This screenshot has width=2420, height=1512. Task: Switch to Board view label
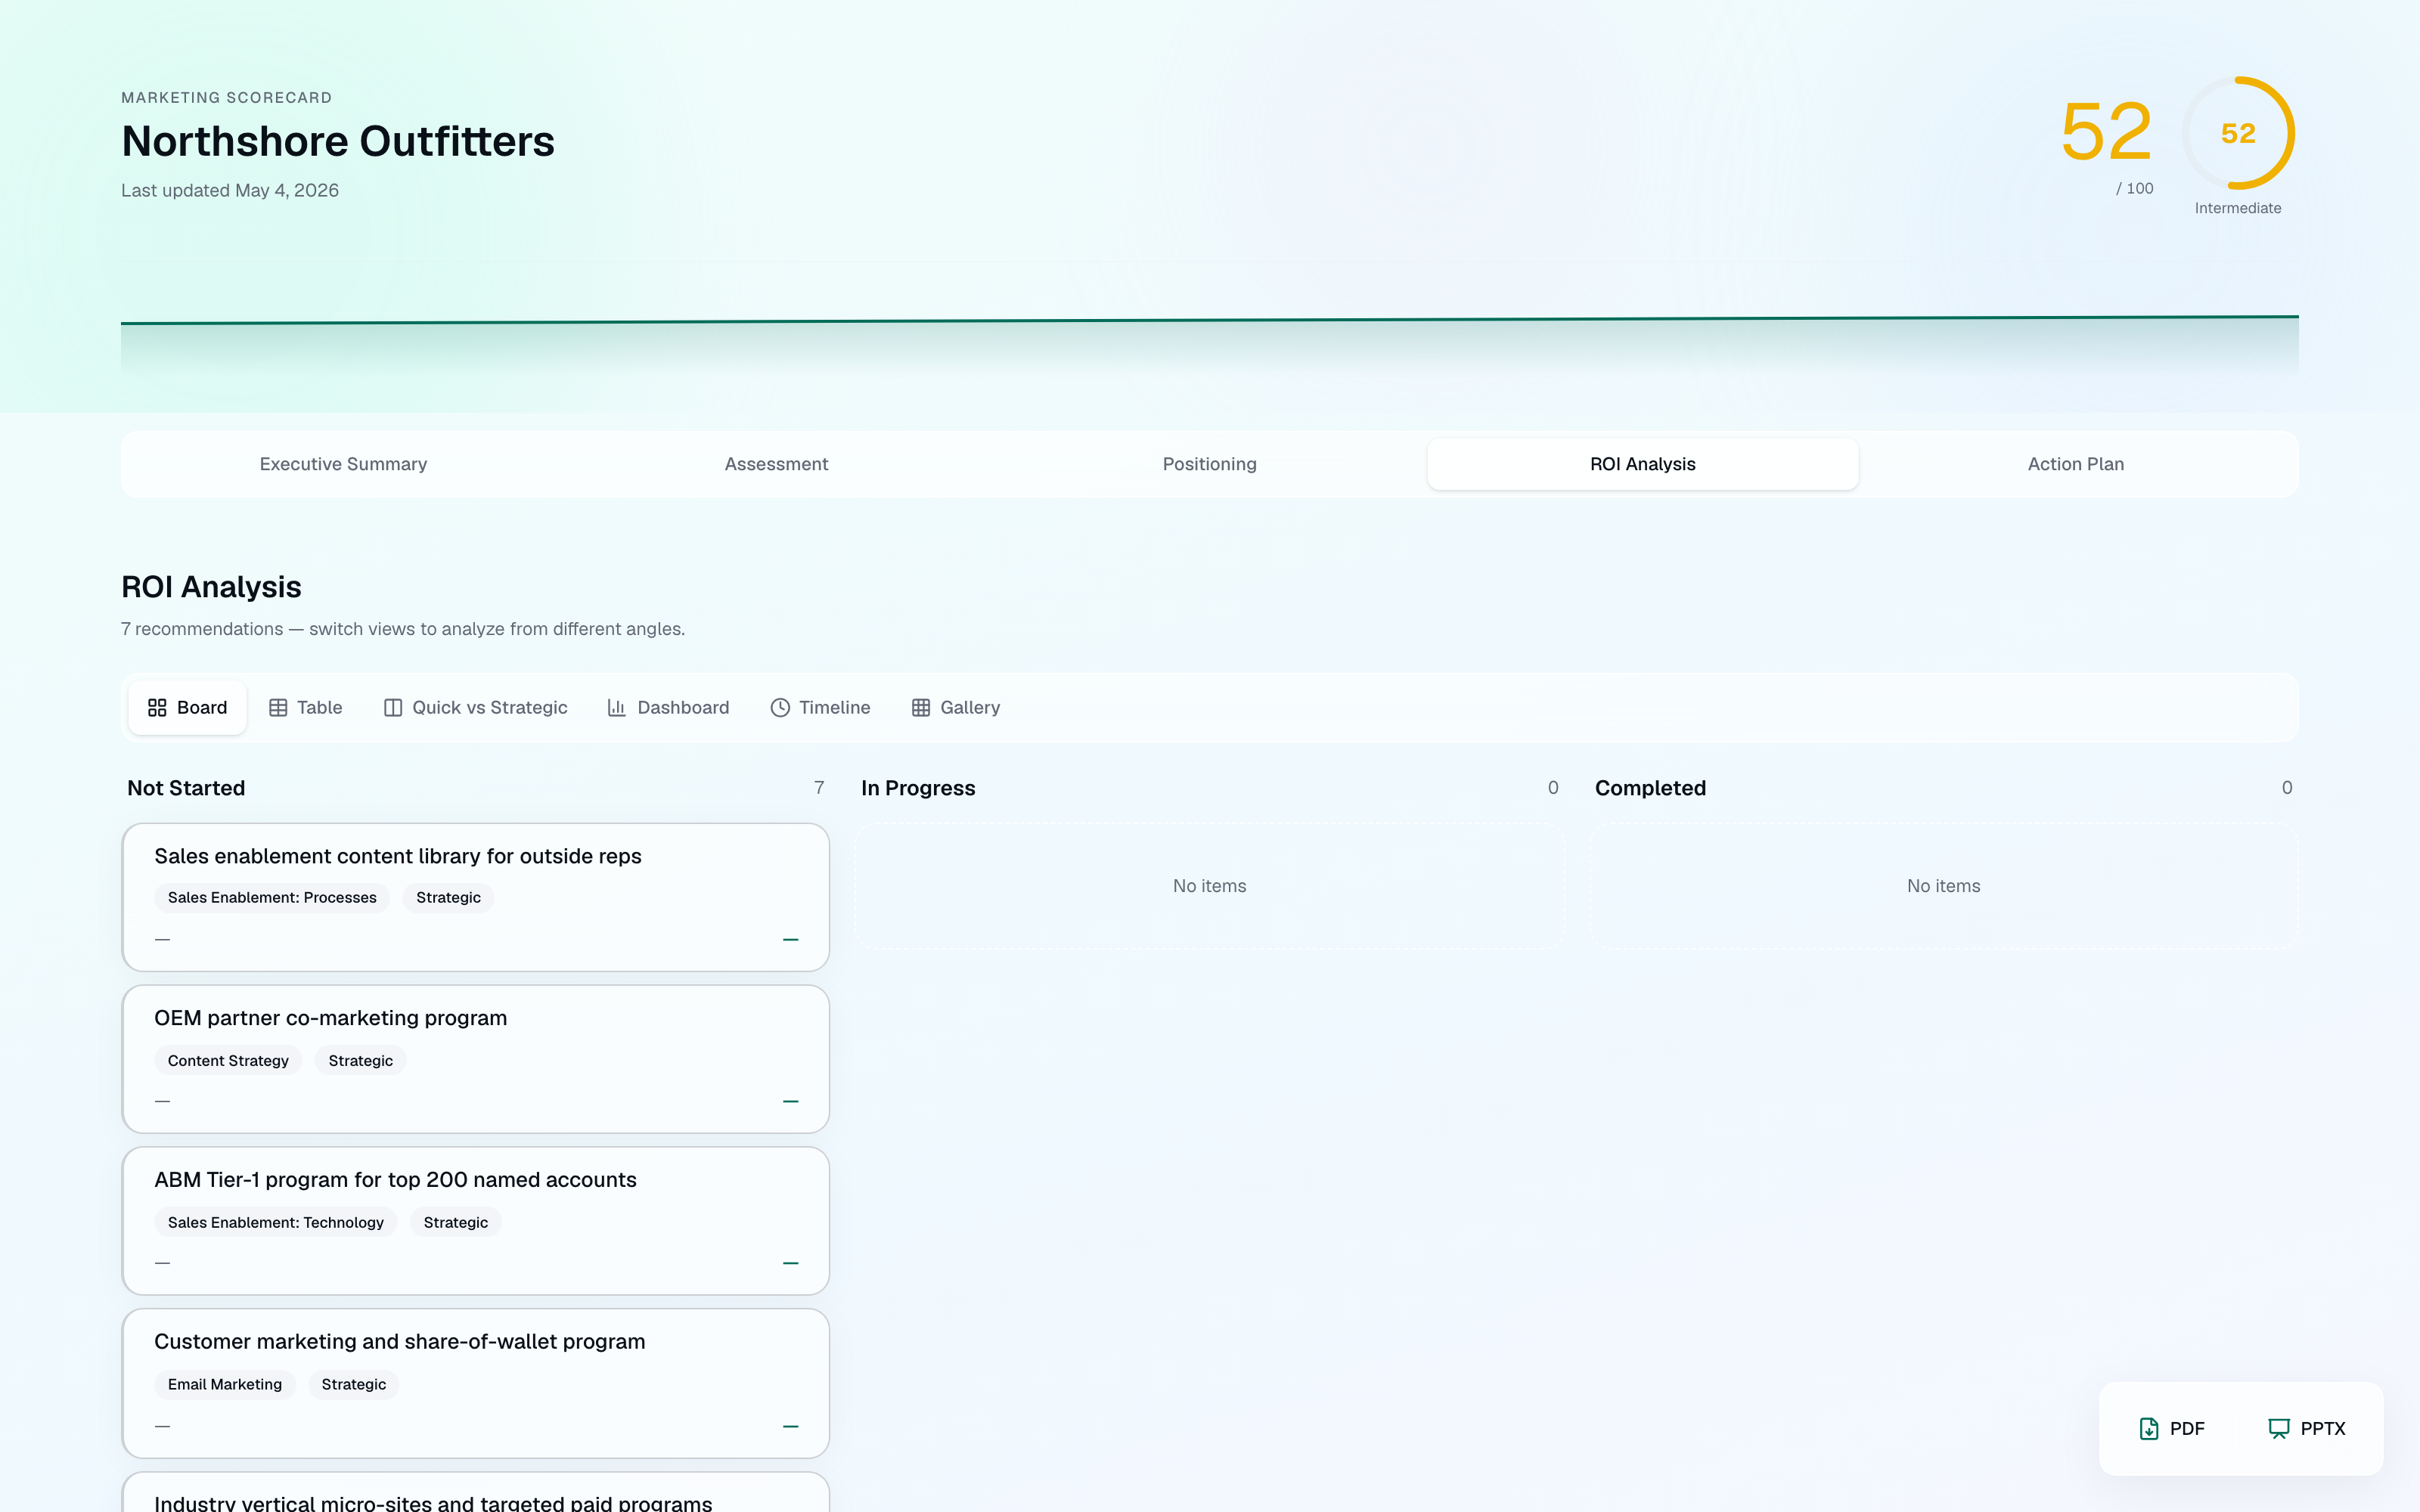pos(202,708)
